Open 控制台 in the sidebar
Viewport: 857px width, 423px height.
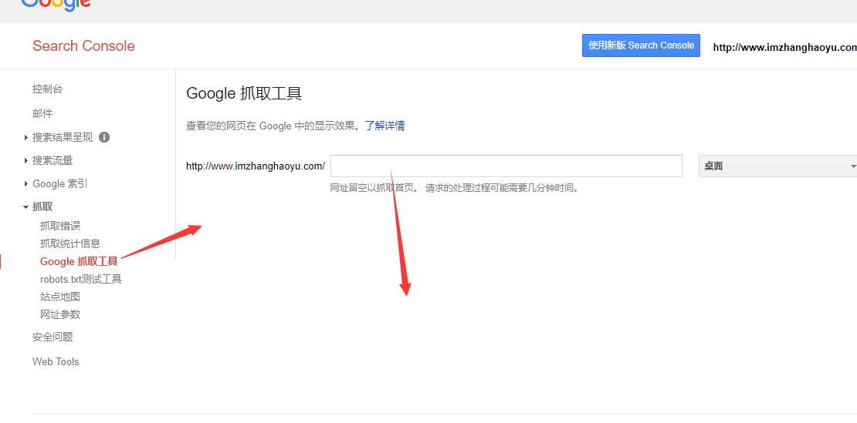click(48, 89)
